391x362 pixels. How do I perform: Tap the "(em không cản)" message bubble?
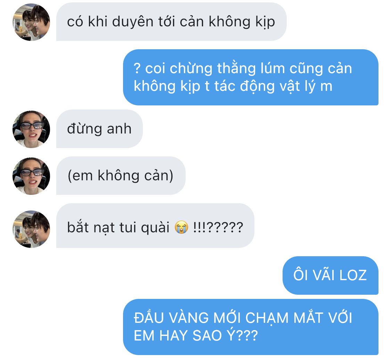pos(121,176)
